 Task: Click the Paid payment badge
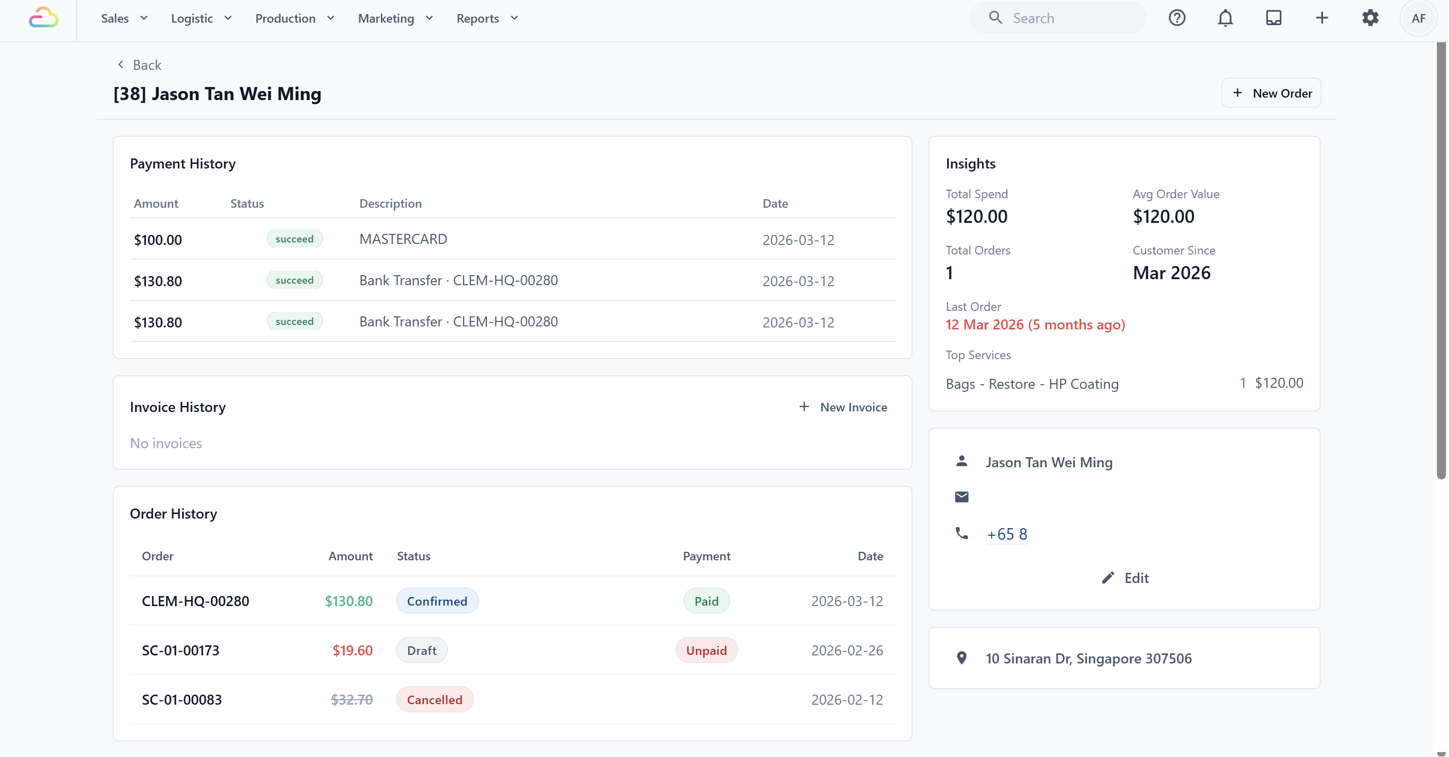point(707,601)
